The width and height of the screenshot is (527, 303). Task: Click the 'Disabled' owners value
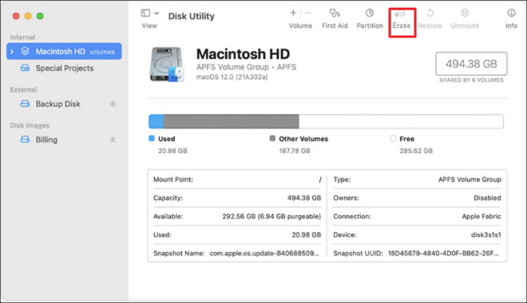pyautogui.click(x=487, y=198)
